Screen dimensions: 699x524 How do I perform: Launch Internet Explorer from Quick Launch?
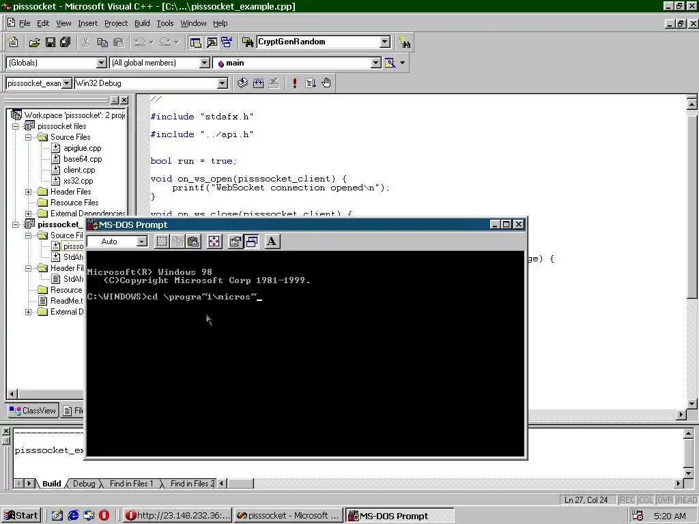[73, 516]
